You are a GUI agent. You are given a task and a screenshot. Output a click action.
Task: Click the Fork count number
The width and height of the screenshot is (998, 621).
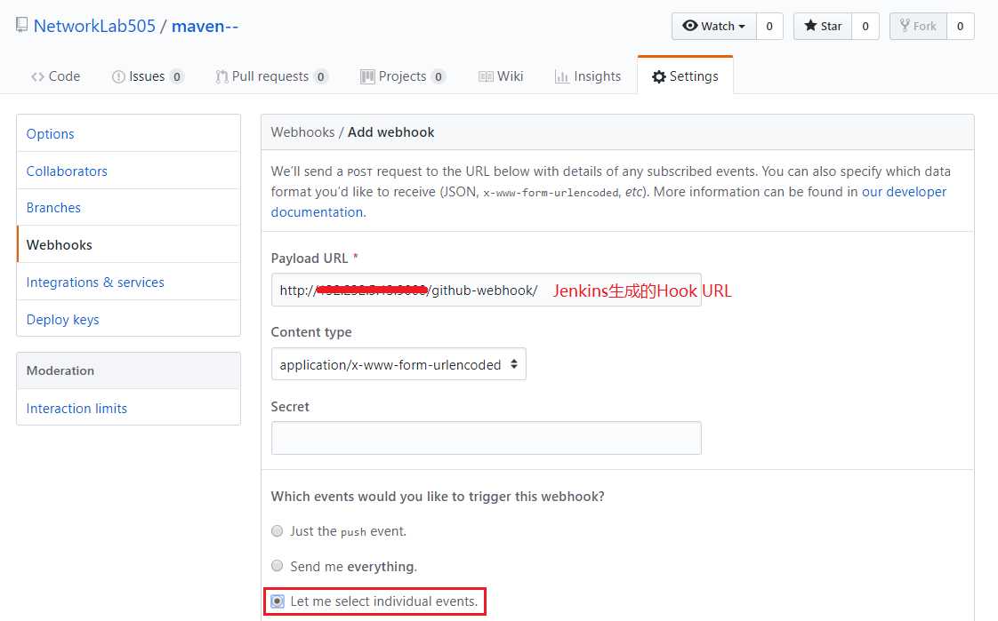click(960, 26)
